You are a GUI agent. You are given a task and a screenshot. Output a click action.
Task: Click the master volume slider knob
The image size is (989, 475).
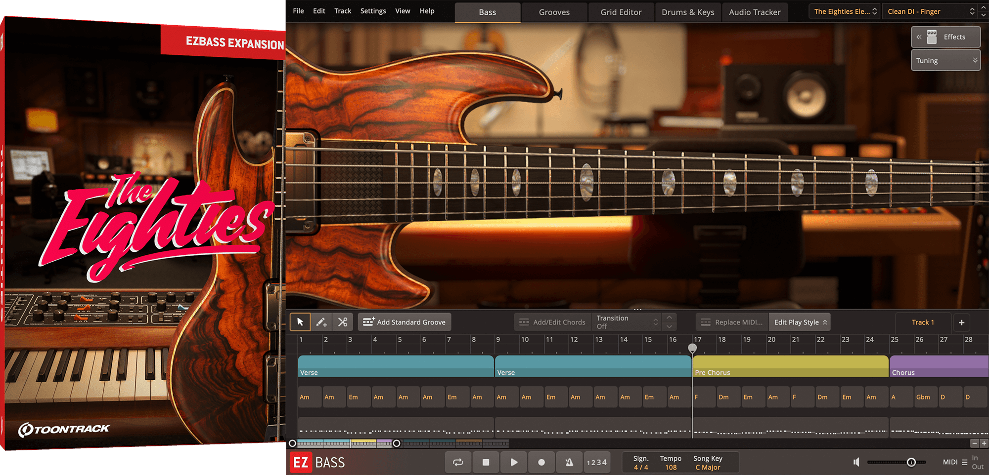pyautogui.click(x=911, y=462)
